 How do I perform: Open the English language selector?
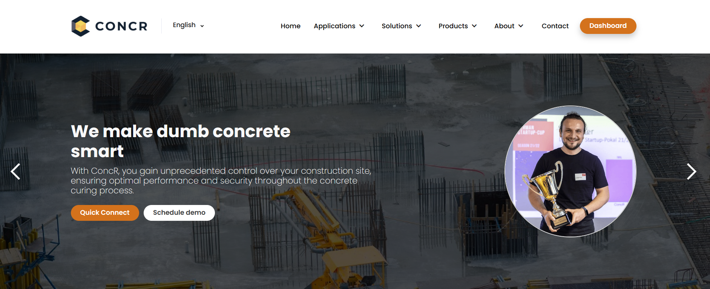tap(189, 25)
